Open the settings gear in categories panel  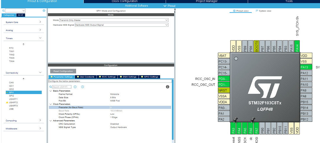click(44, 11)
